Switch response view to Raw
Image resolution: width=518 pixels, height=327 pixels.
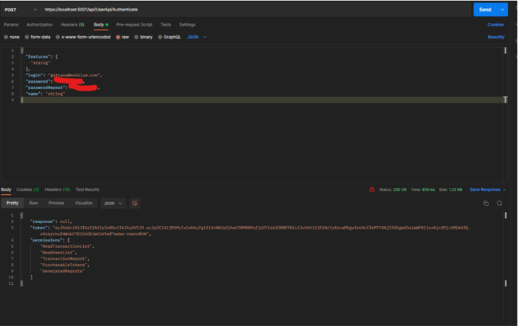[33, 203]
